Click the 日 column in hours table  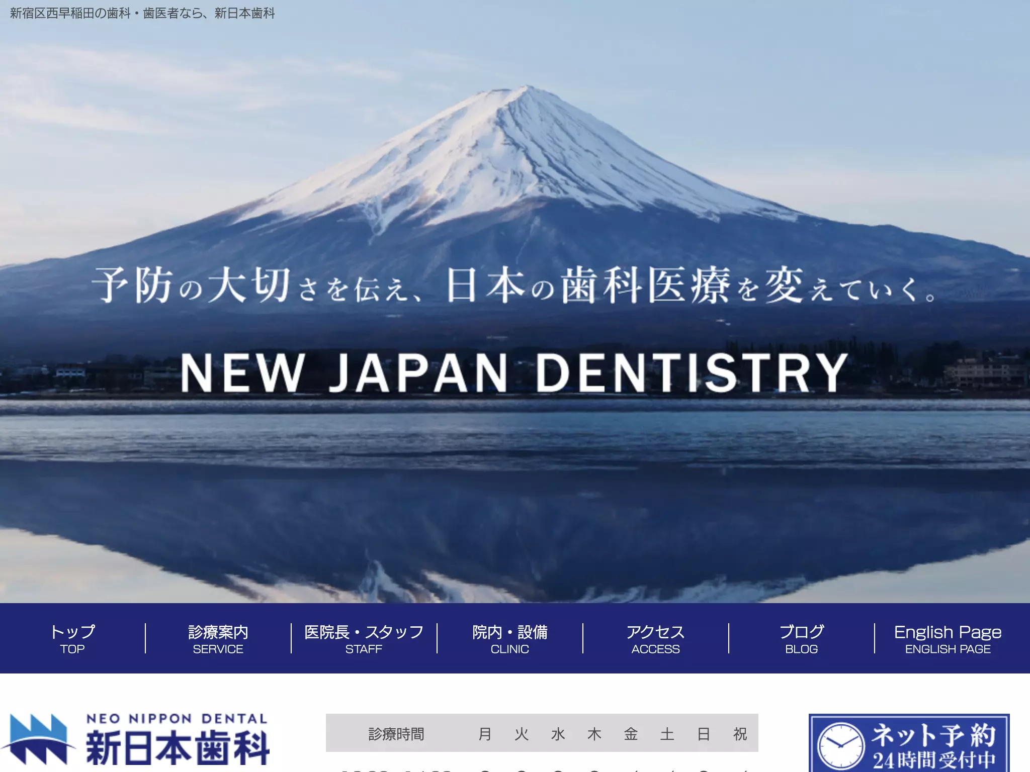click(x=704, y=734)
